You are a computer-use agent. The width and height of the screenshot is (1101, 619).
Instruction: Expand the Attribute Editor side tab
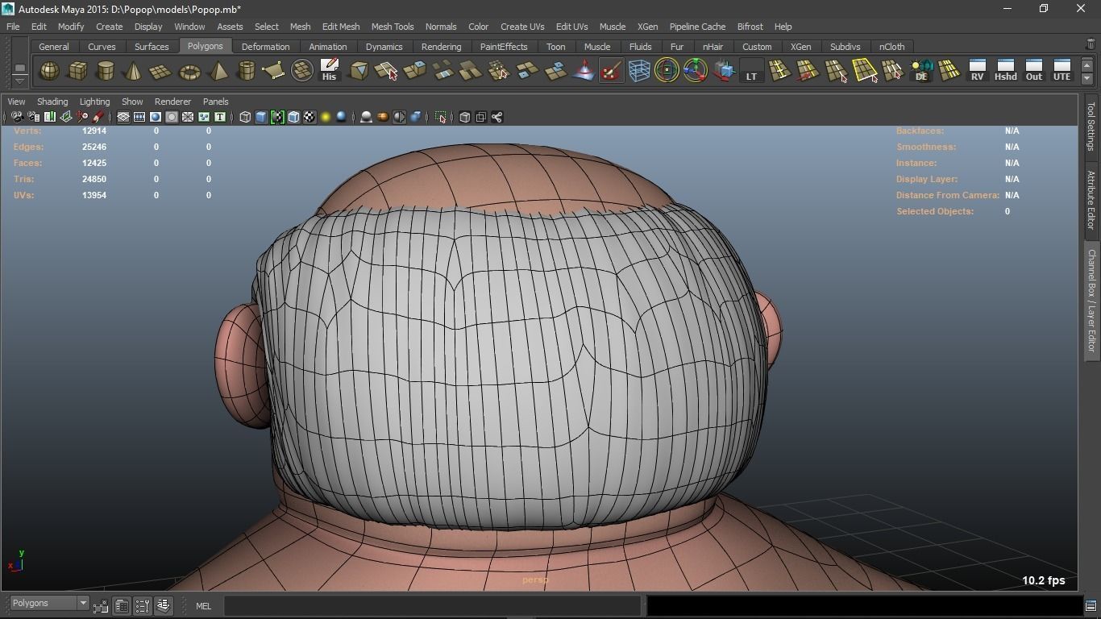pos(1091,200)
